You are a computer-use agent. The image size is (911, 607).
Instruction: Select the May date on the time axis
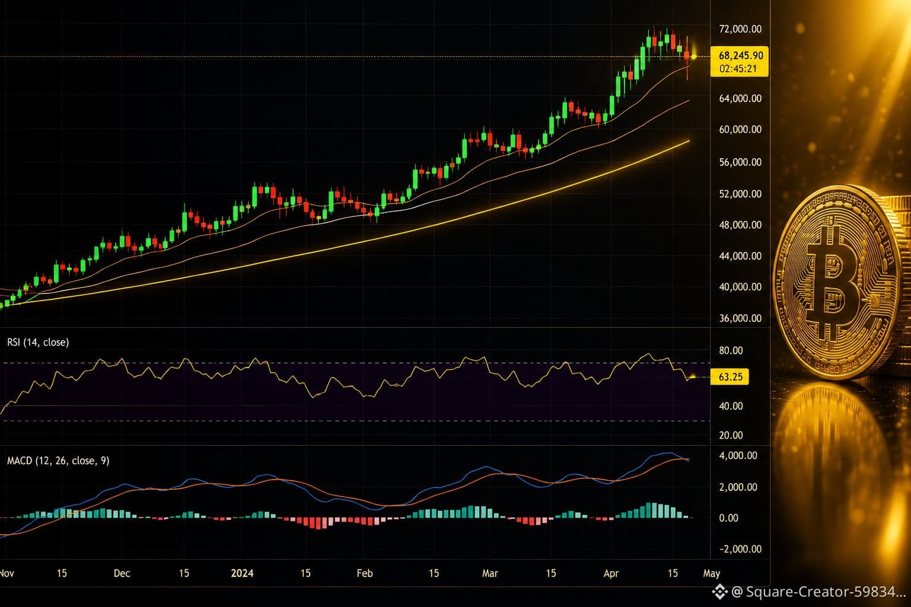click(x=712, y=573)
